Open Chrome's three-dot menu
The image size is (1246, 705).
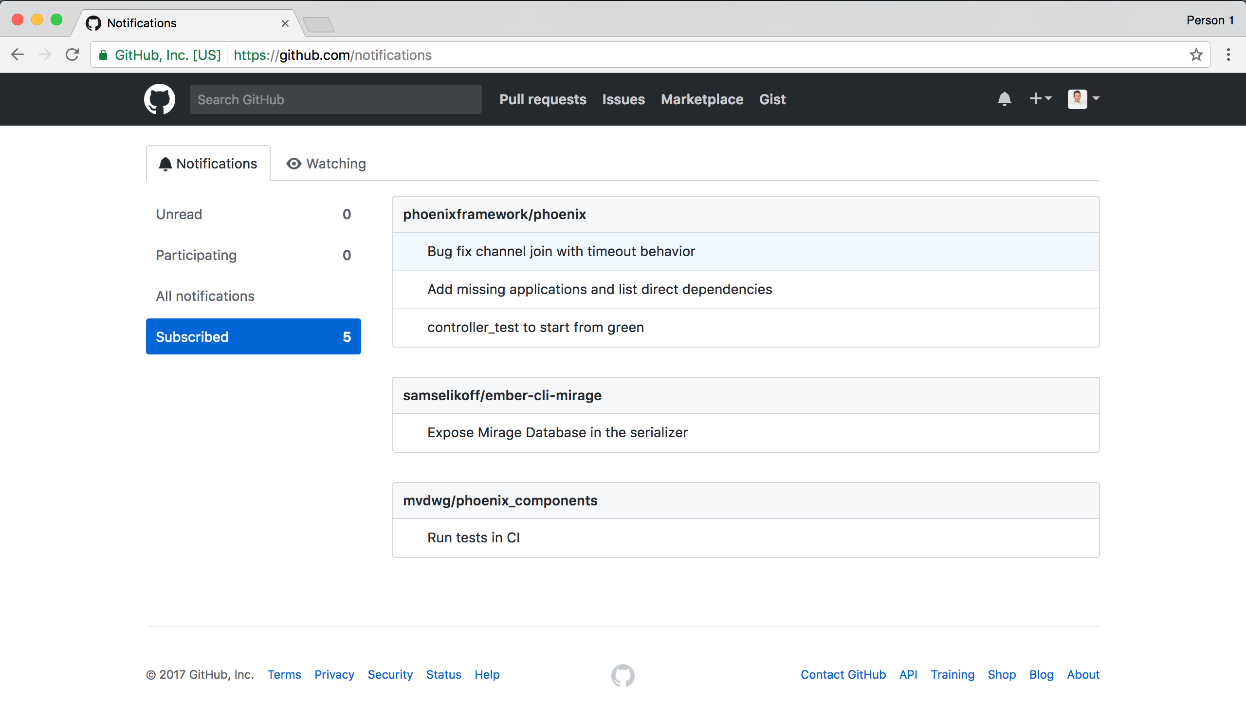[x=1228, y=55]
